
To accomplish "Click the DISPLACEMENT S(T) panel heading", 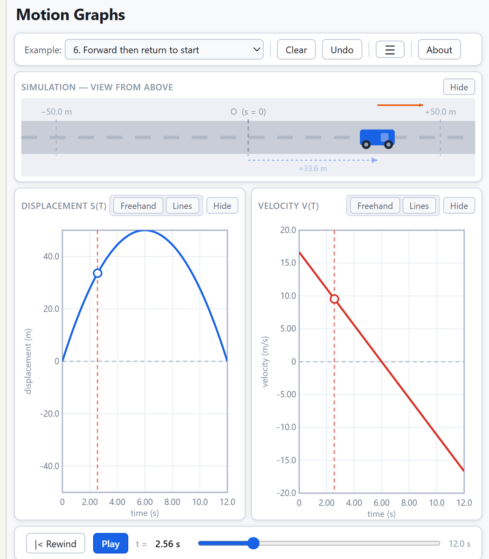I will [x=64, y=206].
